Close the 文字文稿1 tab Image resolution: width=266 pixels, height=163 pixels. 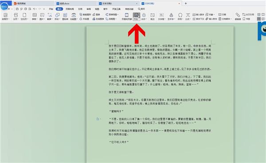coord(137,4)
